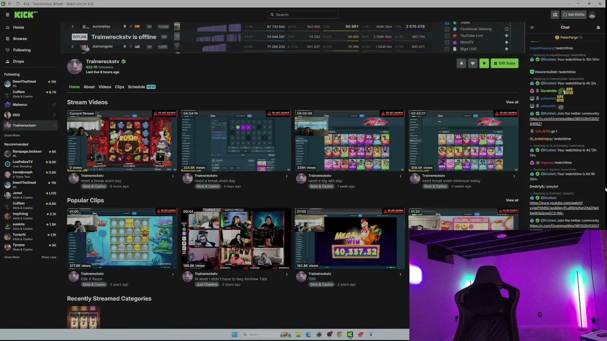Play the 15M Mega Win clip thumbnail
Screen dimensions: 607x341
(349, 238)
